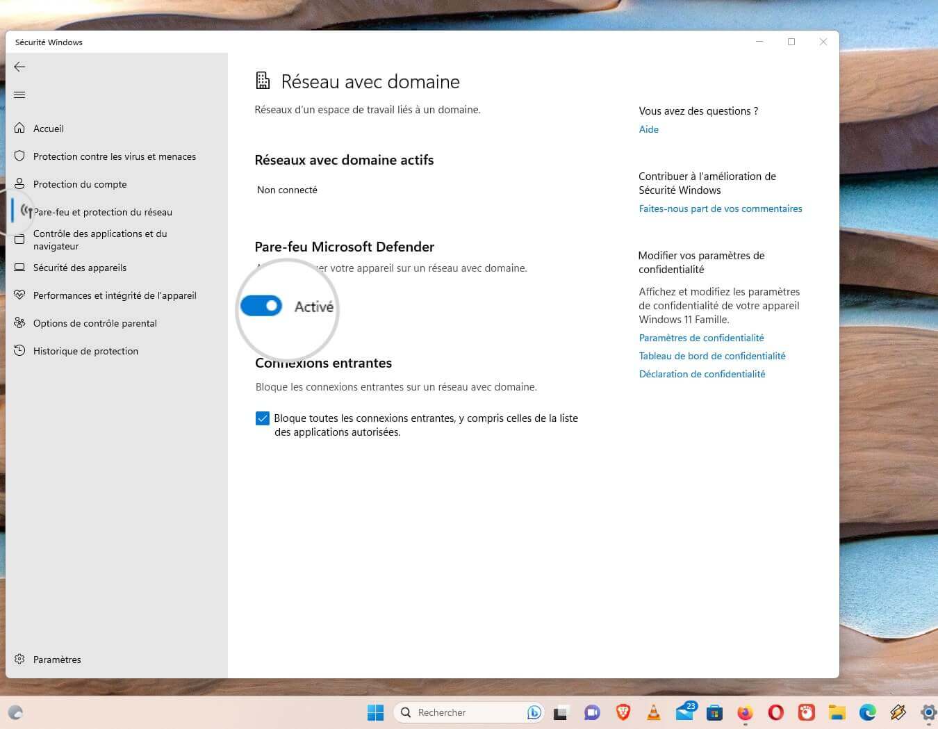The width and height of the screenshot is (938, 729).
Task: Open Microsoft Edge from the taskbar
Action: 867,712
